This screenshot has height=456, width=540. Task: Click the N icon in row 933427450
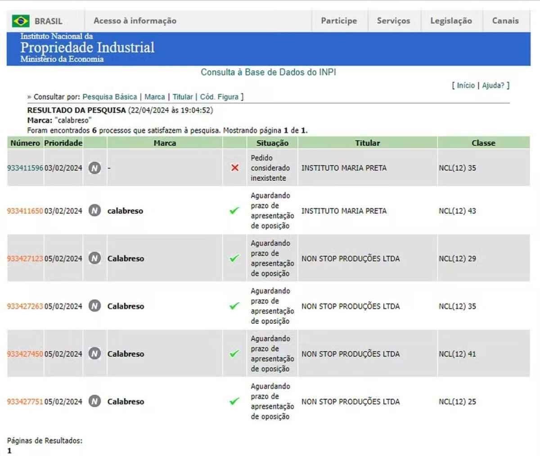[94, 353]
